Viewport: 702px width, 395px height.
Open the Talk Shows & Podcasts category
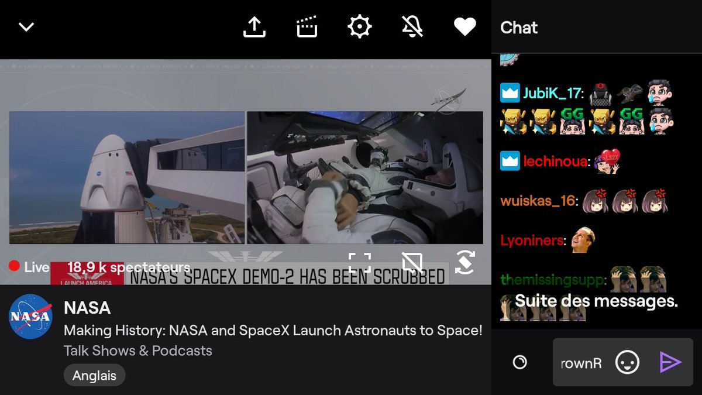coord(138,351)
